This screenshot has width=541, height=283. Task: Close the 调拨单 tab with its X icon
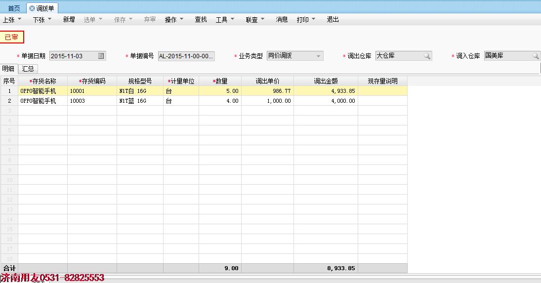point(32,8)
